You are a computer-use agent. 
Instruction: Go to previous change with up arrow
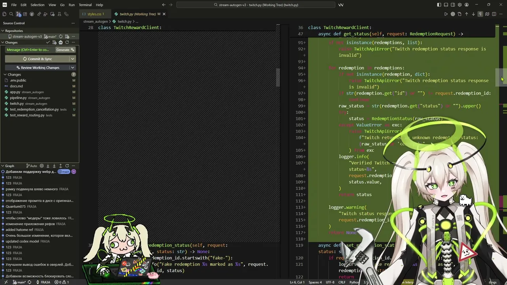(467, 14)
